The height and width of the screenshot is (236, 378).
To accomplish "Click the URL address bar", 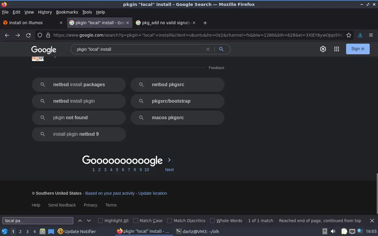I will (198, 35).
